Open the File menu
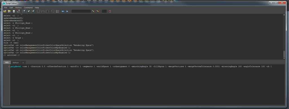 6,8
